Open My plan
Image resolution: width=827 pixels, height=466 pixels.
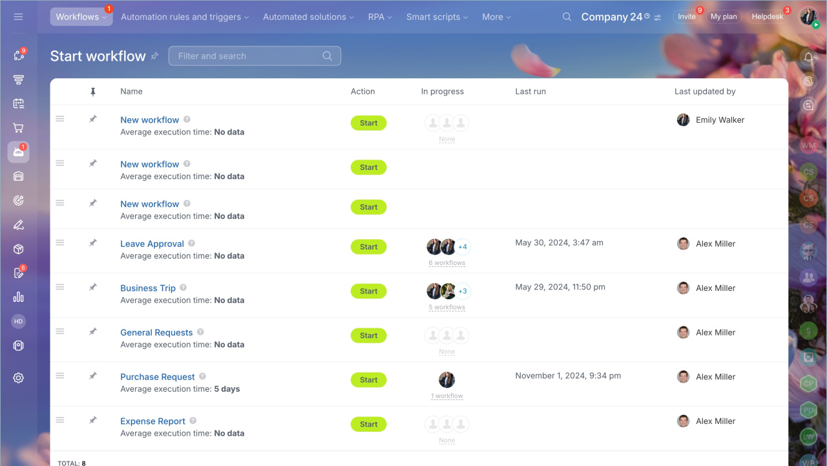tap(724, 17)
